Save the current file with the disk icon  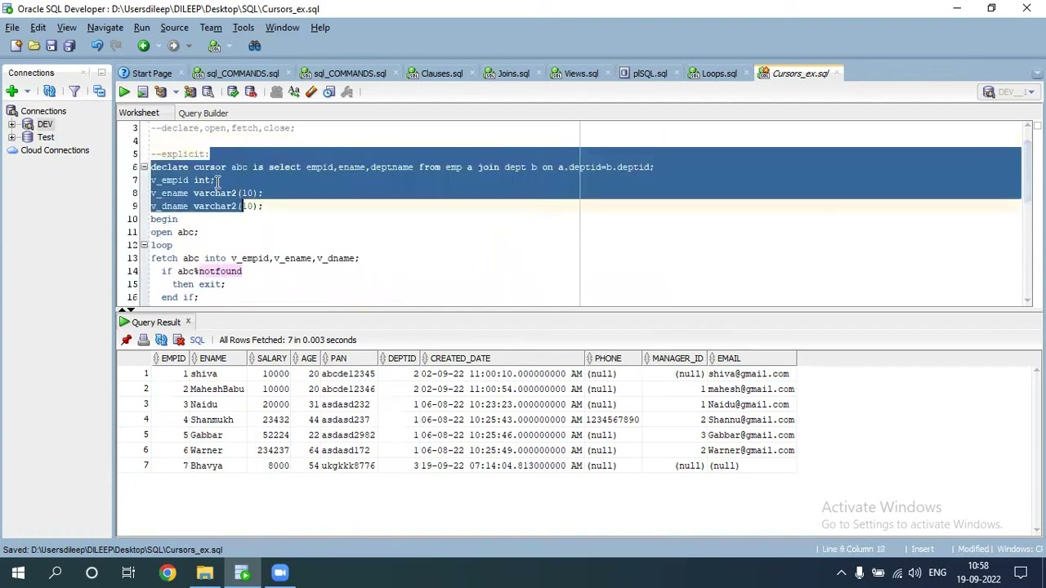click(x=51, y=46)
